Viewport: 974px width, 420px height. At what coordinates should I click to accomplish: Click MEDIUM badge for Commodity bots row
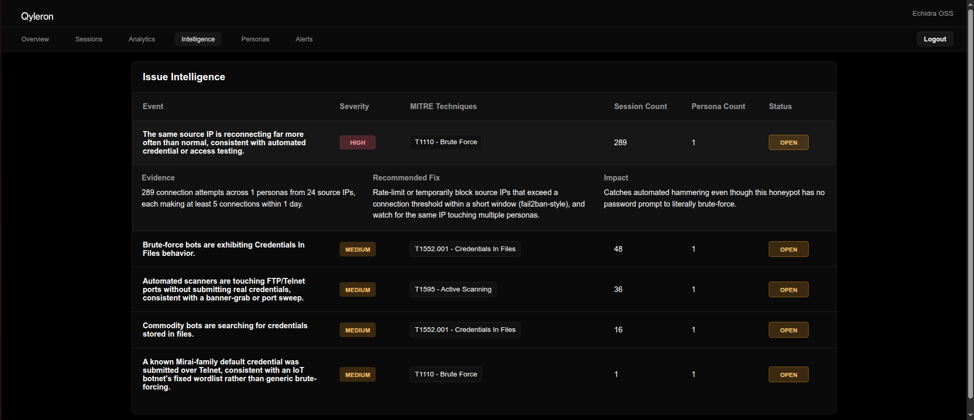(357, 330)
